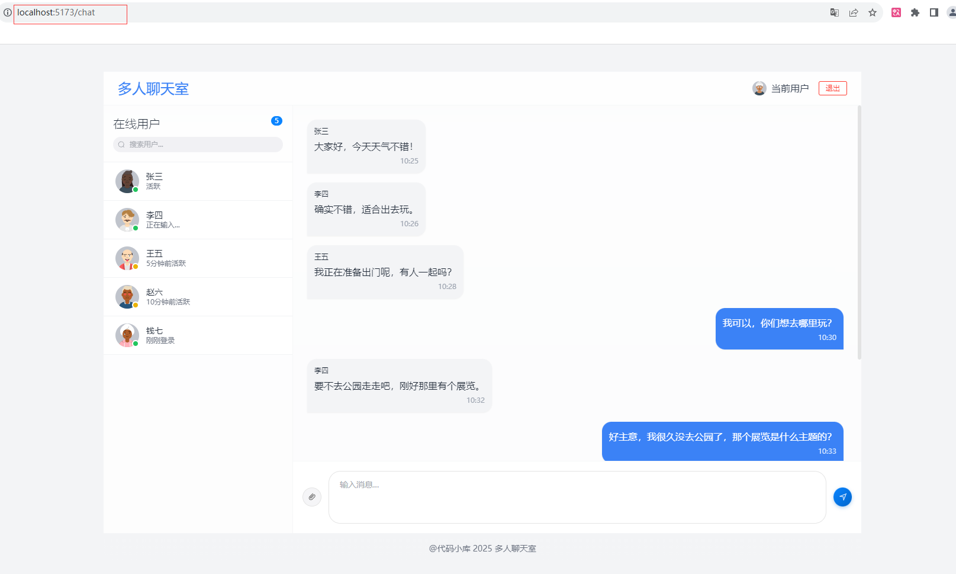The width and height of the screenshot is (956, 574).
Task: Click the attachment paperclip icon
Action: pyautogui.click(x=312, y=497)
